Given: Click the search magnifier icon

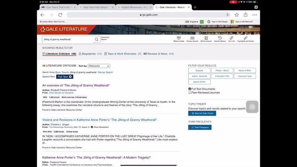Looking at the screenshot, I should click(x=97, y=39).
